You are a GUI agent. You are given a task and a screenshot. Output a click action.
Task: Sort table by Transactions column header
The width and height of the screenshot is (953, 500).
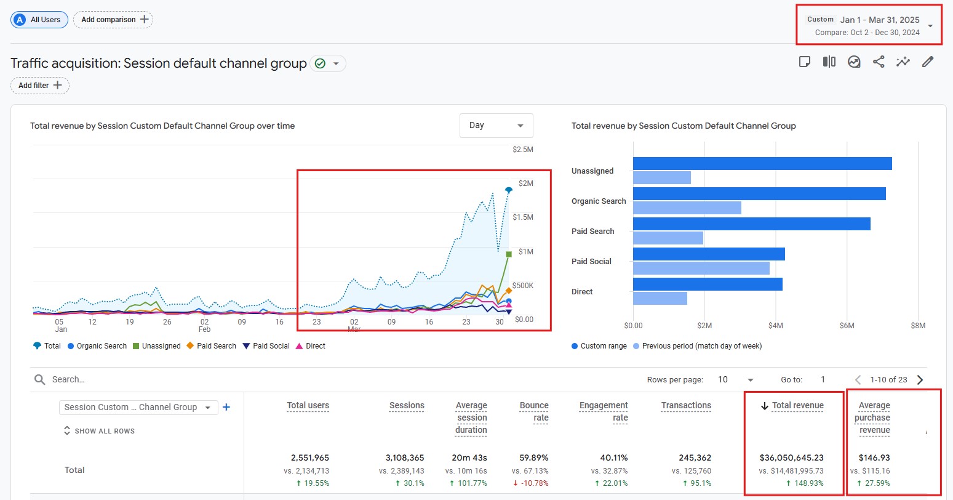pos(686,405)
